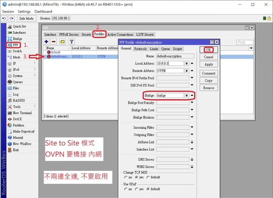The width and height of the screenshot is (273, 198).
Task: Open the columns dropdown in PPP list
Action: [251, 48]
